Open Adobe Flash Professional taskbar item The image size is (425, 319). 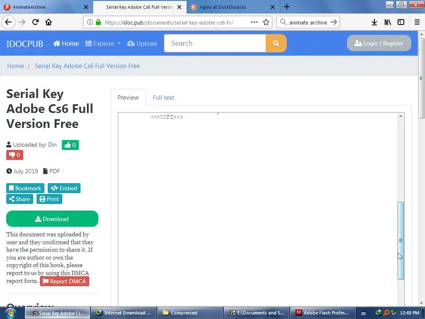pyautogui.click(x=323, y=313)
